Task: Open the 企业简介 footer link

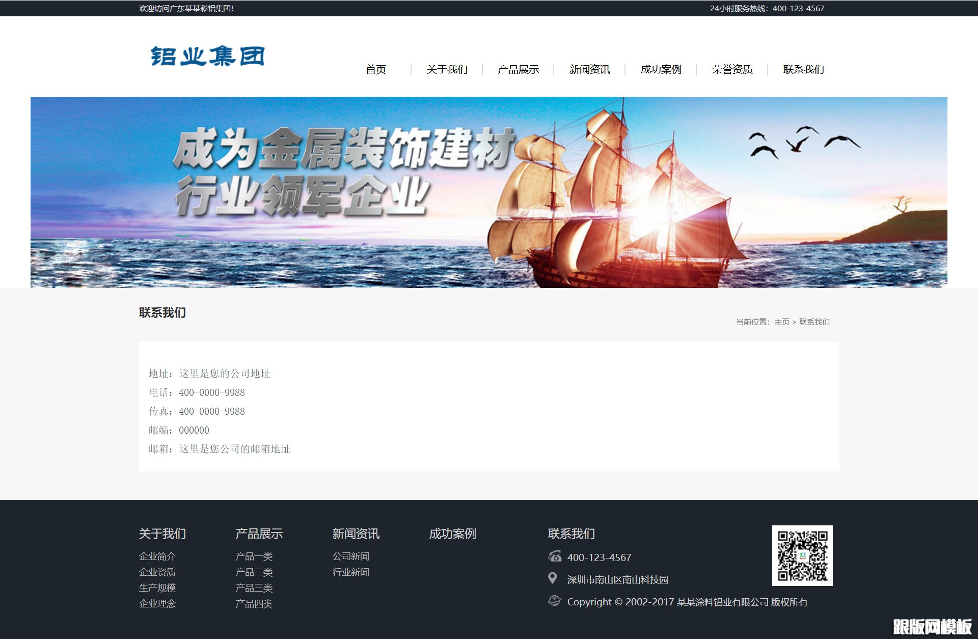Action: [x=157, y=557]
